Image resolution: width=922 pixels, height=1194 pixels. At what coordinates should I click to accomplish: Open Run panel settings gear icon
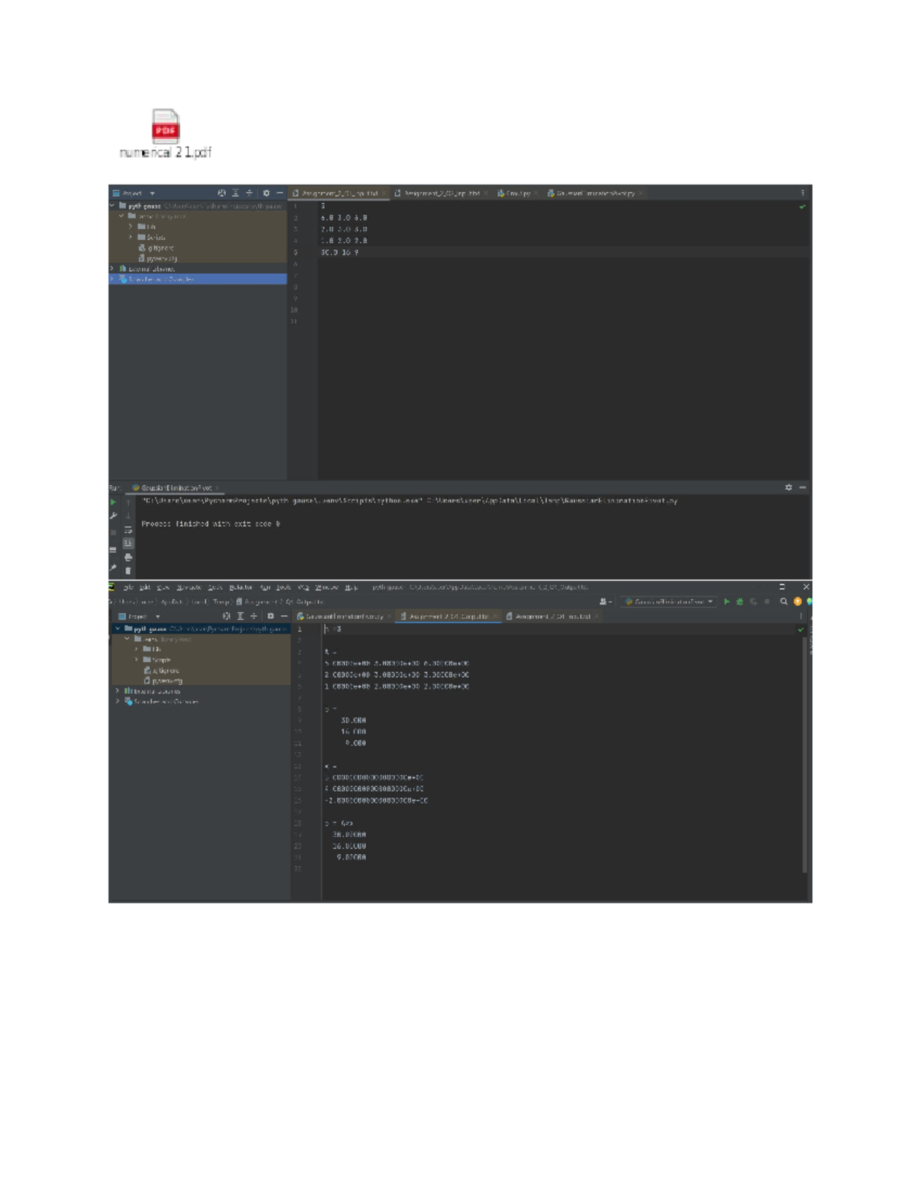click(x=788, y=487)
